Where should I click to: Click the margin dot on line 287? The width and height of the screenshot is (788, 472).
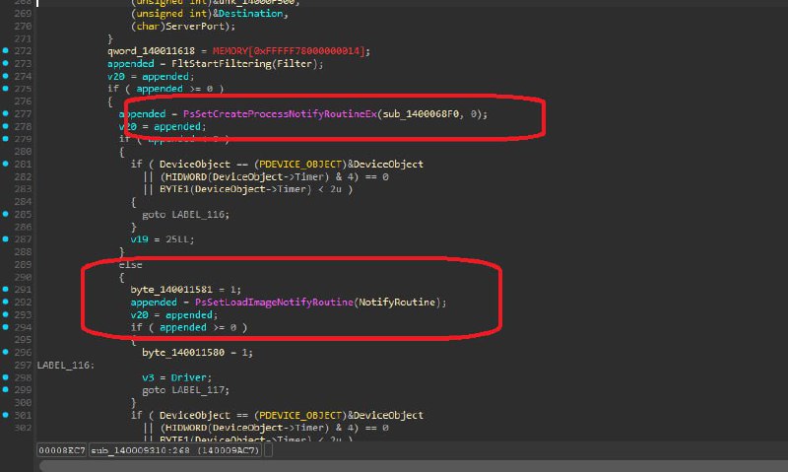pyautogui.click(x=6, y=238)
